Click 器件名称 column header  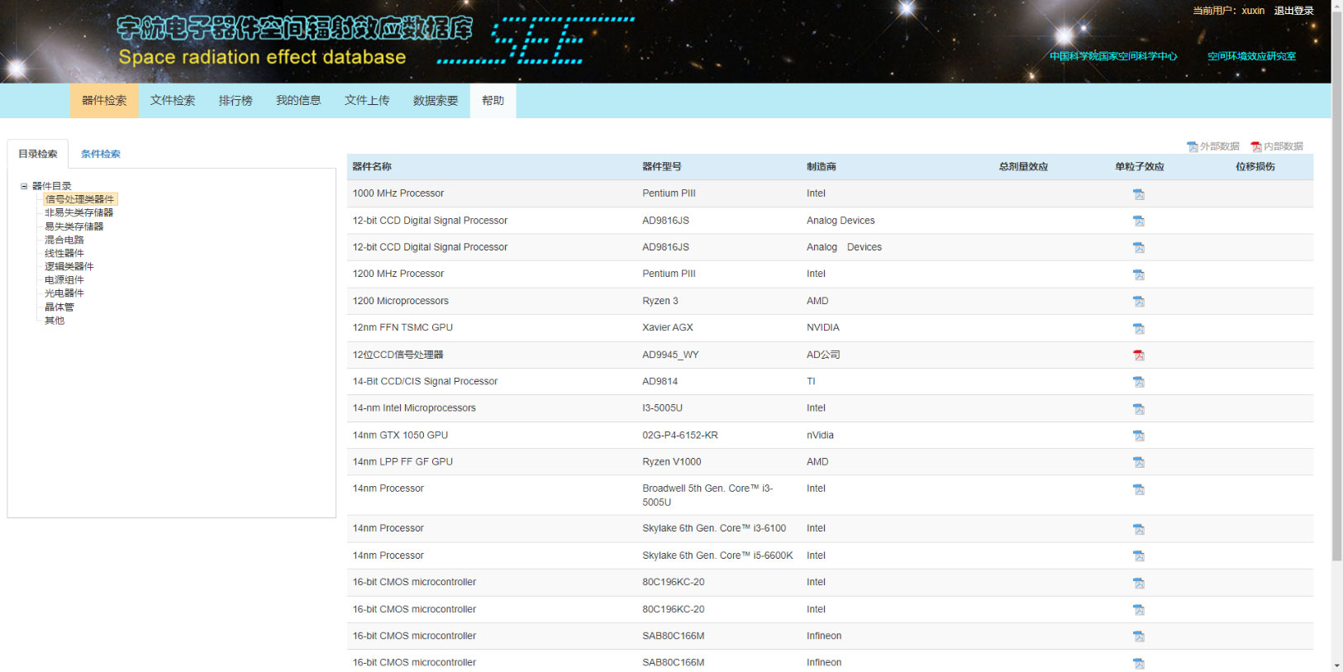click(x=372, y=167)
